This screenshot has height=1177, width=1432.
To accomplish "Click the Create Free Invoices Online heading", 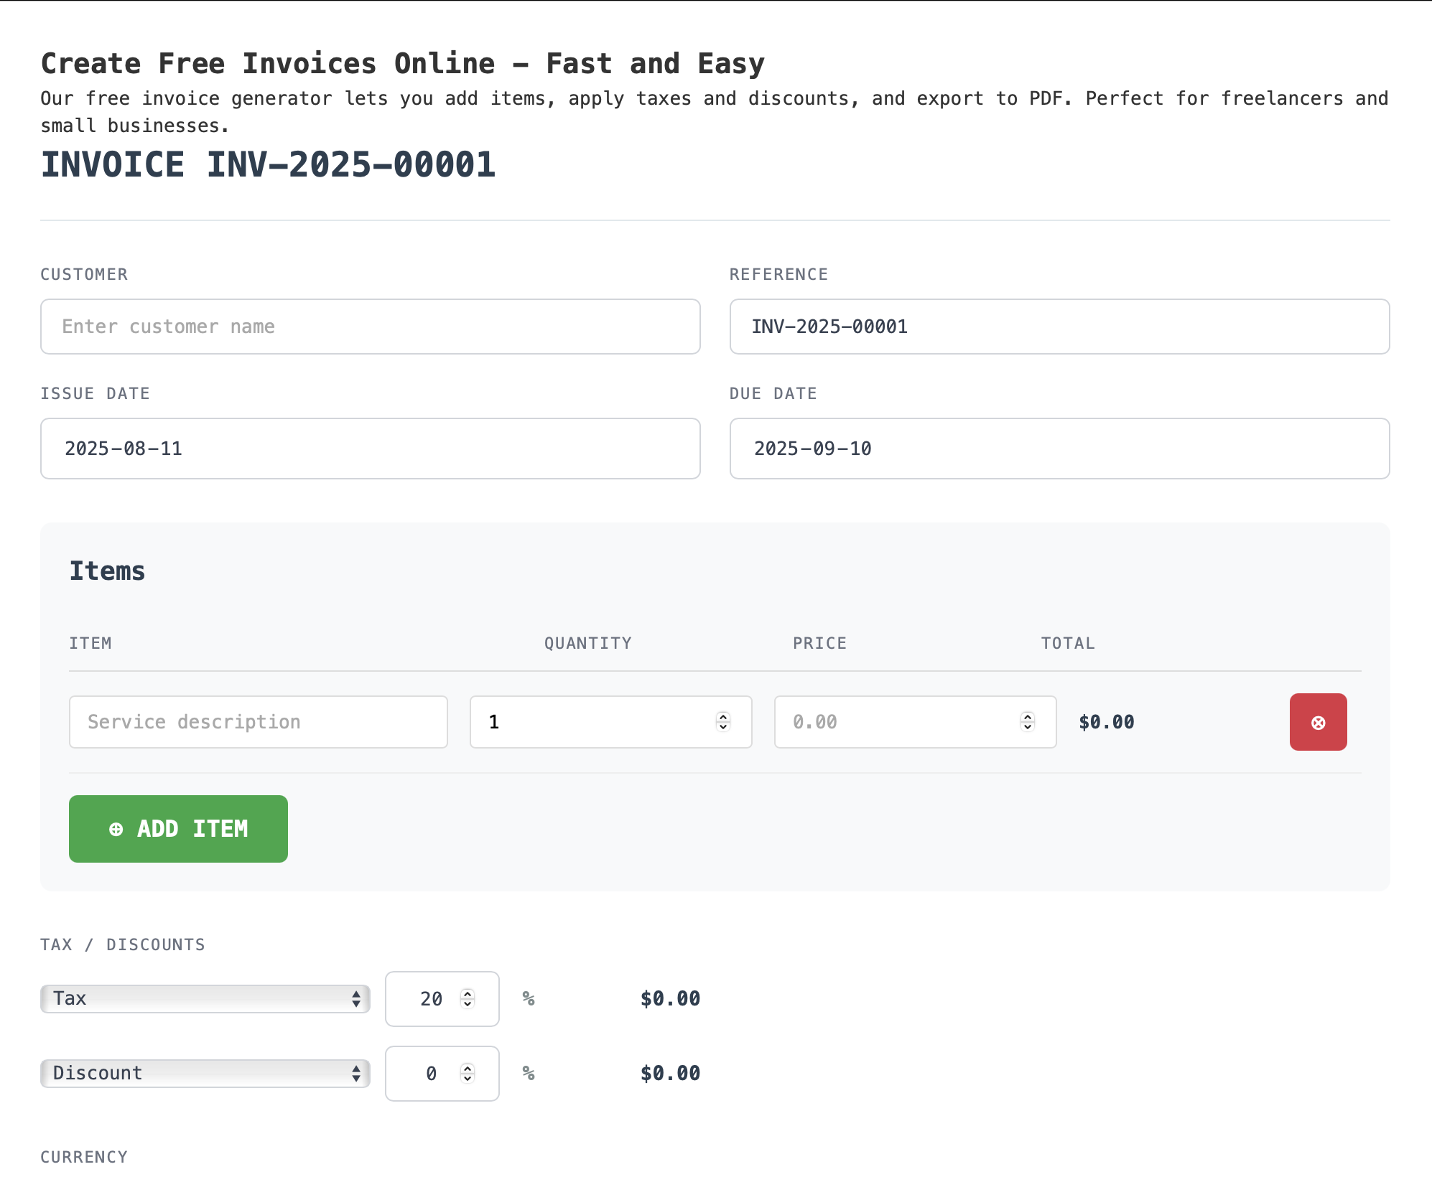I will 403,64.
